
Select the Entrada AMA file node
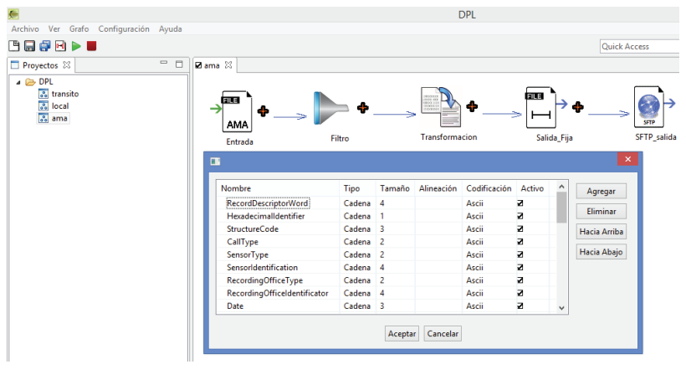[237, 112]
